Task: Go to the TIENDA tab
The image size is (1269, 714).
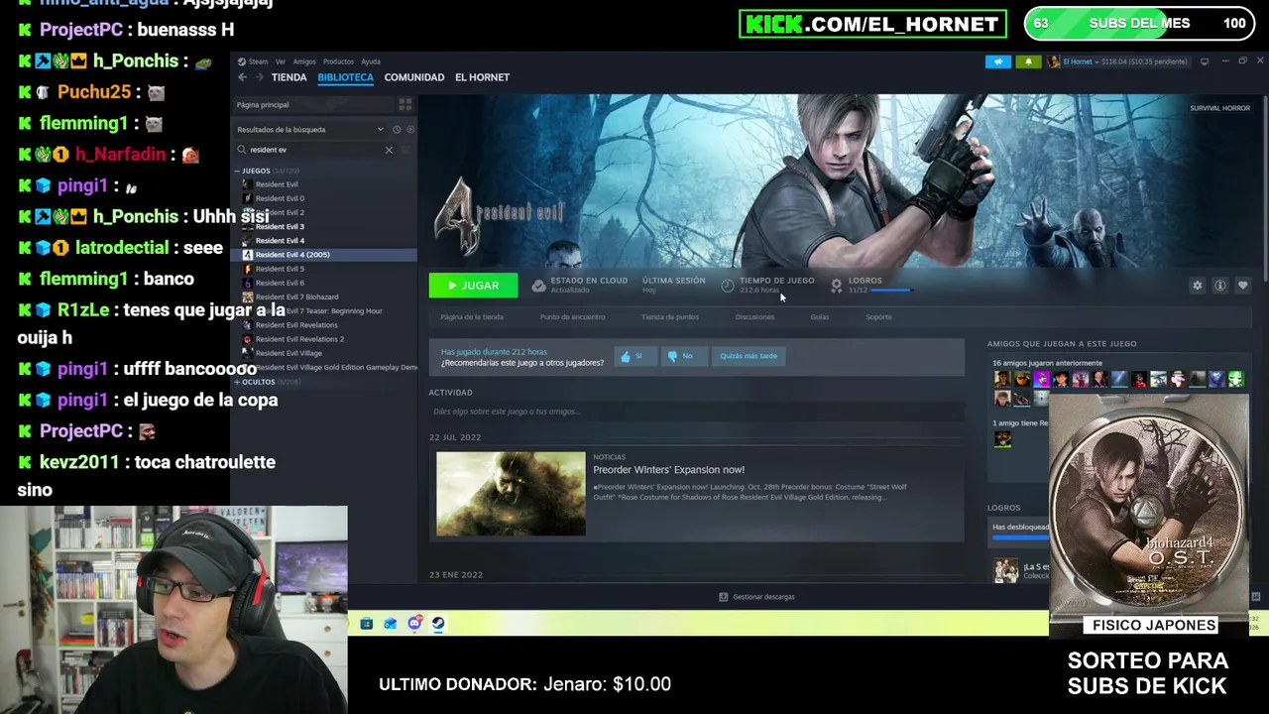Action: click(289, 77)
